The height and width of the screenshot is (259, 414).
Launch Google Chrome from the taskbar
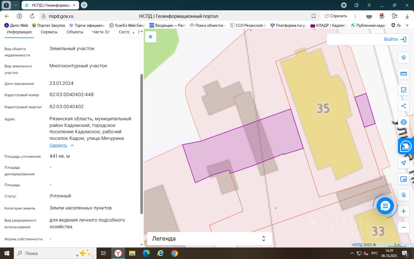click(x=174, y=253)
